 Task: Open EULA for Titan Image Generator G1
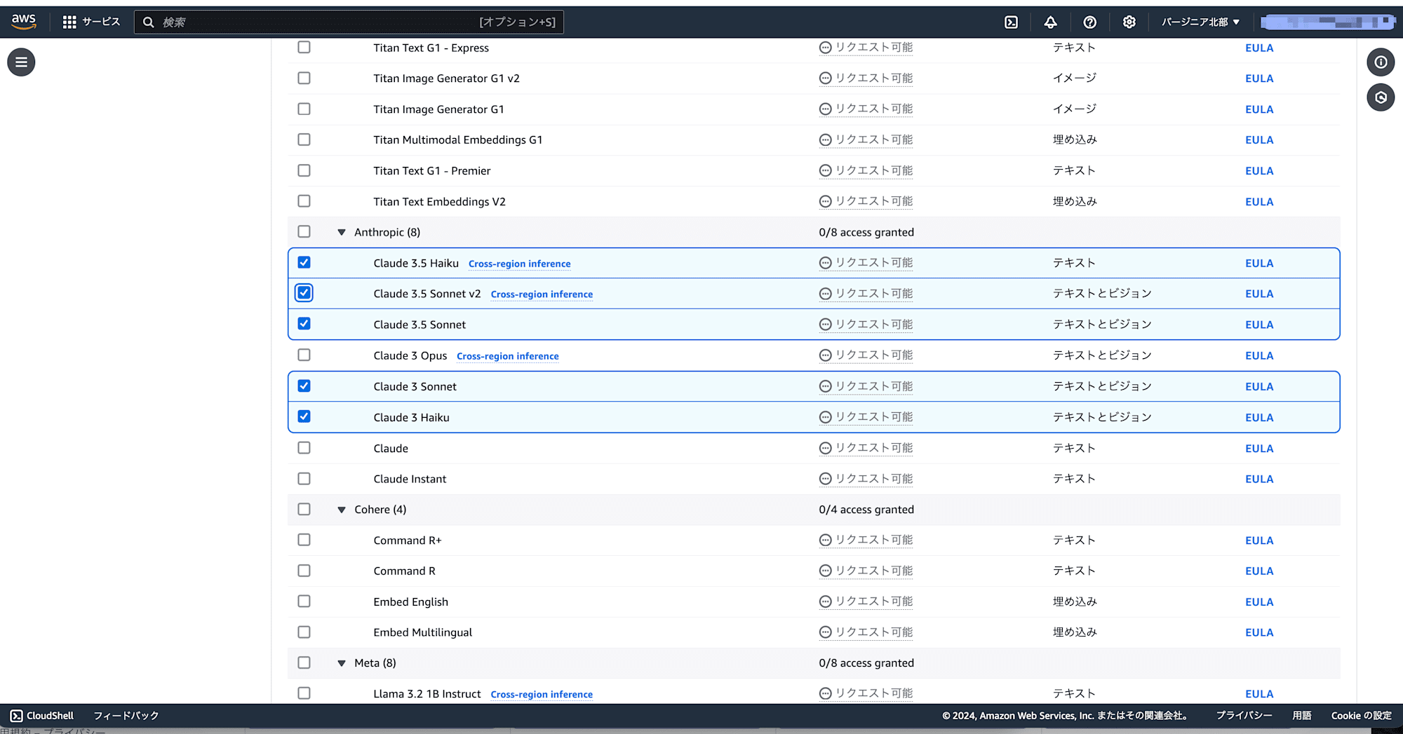click(1259, 109)
